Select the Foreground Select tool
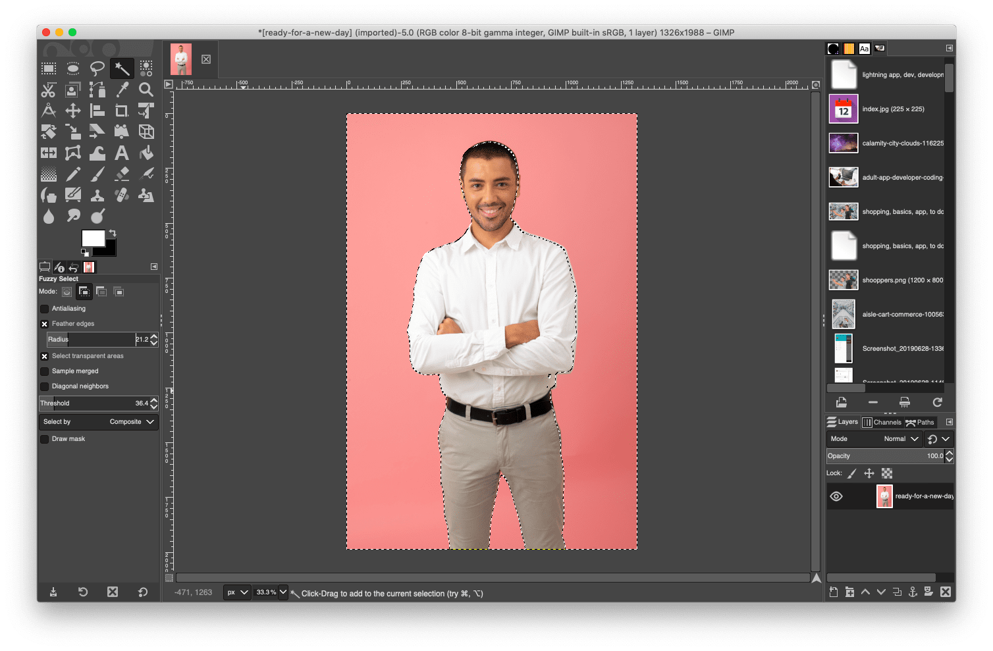This screenshot has width=993, height=651. (73, 90)
